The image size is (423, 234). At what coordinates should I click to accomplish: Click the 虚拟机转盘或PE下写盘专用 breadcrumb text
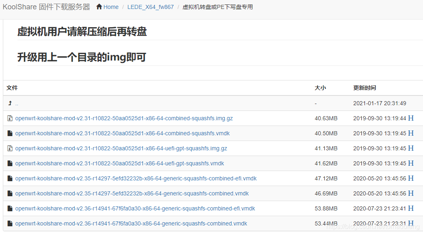pos(218,7)
